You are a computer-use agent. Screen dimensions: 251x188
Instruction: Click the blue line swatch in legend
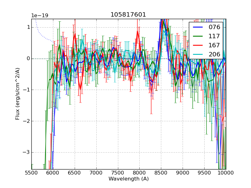(x=197, y=27)
